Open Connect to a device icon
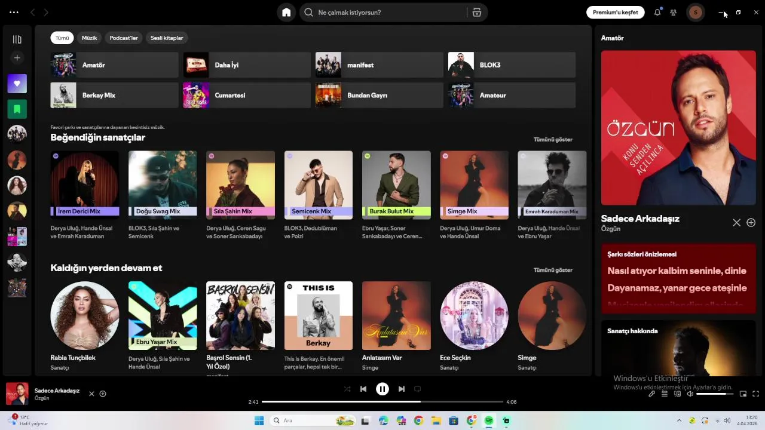The width and height of the screenshot is (765, 430). [677, 394]
